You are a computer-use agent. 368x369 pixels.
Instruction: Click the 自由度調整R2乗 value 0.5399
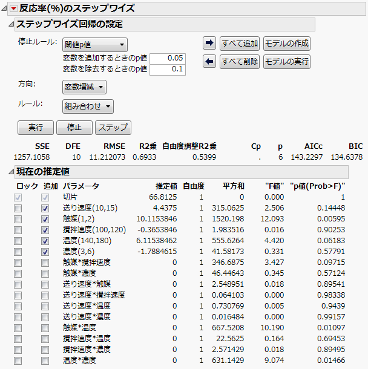click(205, 157)
